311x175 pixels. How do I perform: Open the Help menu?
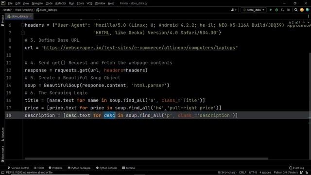pos(111,3)
